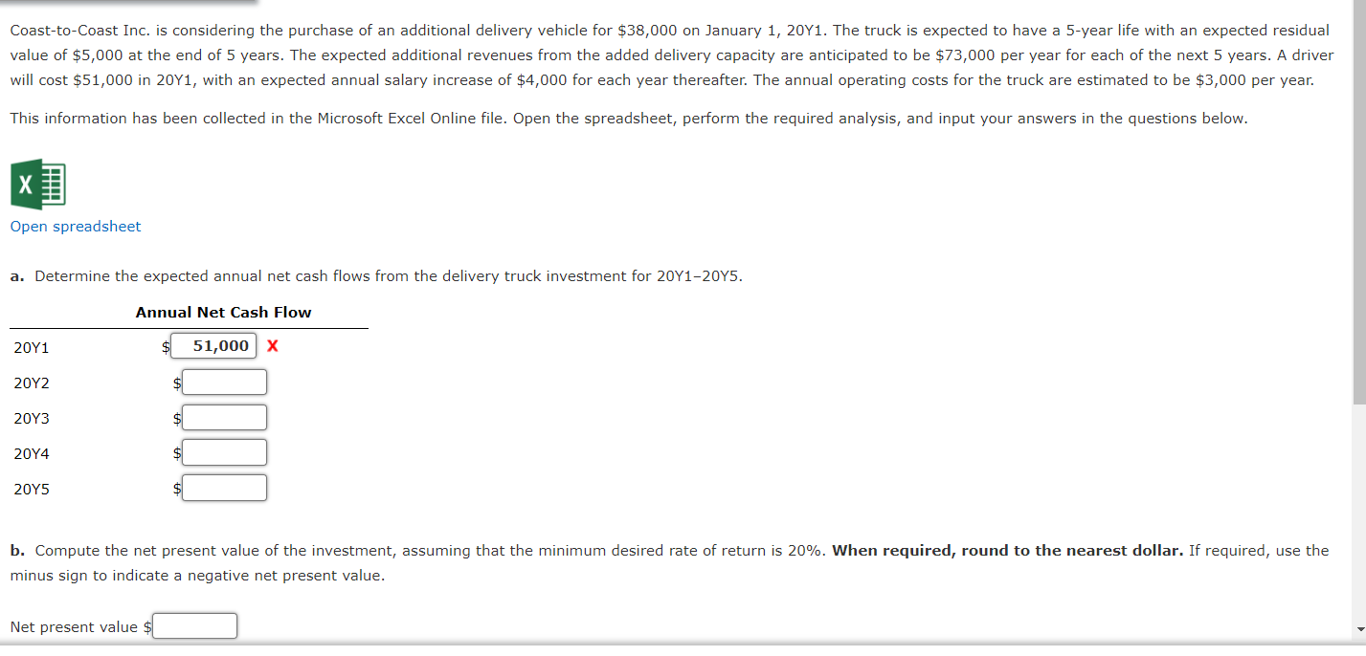Viewport: 1366px width, 656px height.
Task: Select the Net present value input field
Action: (x=194, y=625)
